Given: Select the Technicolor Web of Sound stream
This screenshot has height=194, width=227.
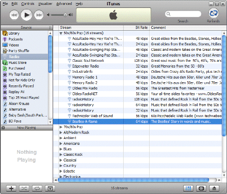Looking at the screenshot, I should (x=137, y=116).
